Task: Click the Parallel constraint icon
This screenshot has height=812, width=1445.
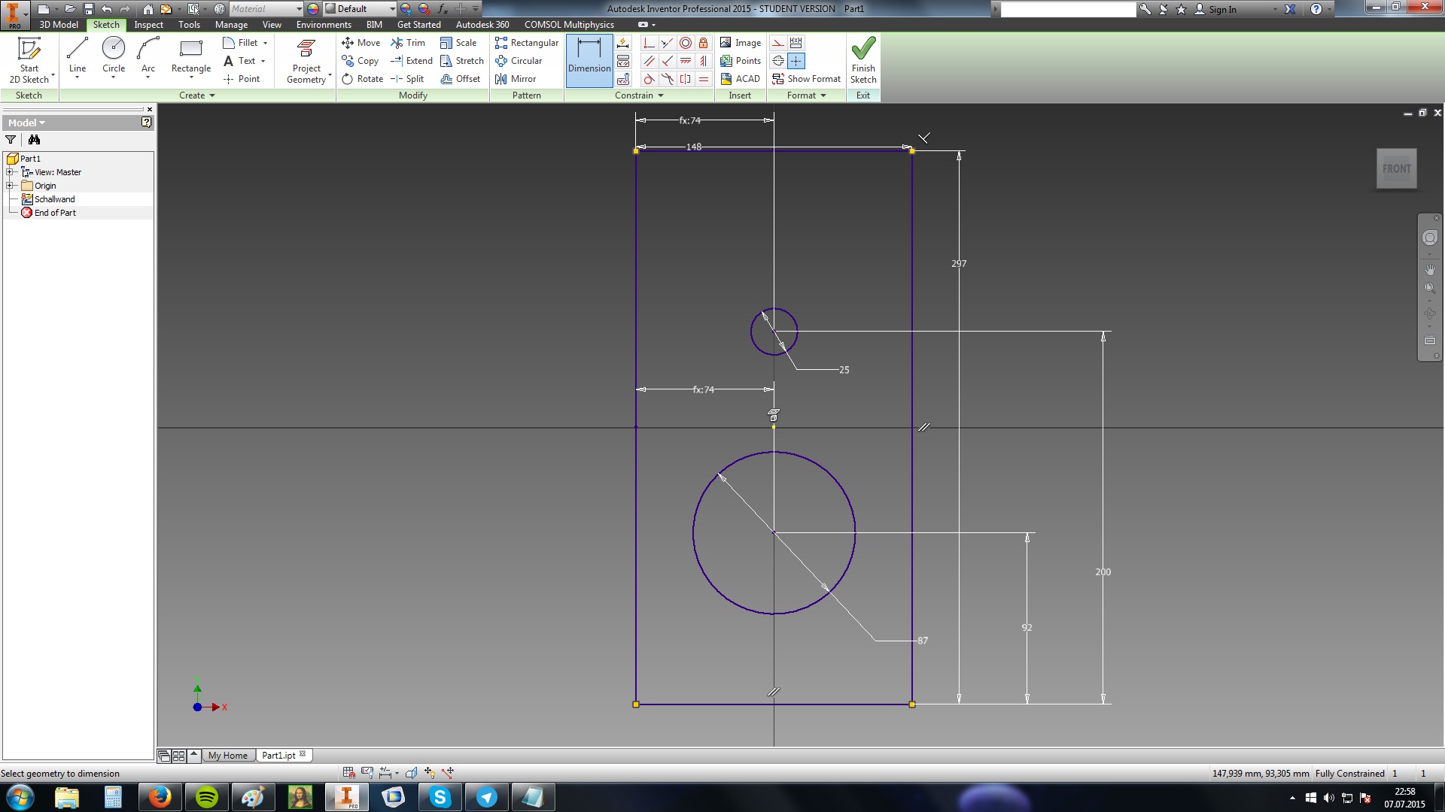Action: click(x=649, y=61)
